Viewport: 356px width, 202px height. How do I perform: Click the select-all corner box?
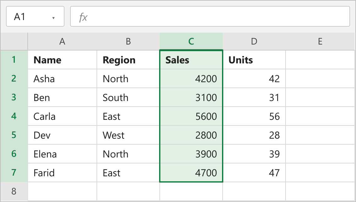pos(14,41)
